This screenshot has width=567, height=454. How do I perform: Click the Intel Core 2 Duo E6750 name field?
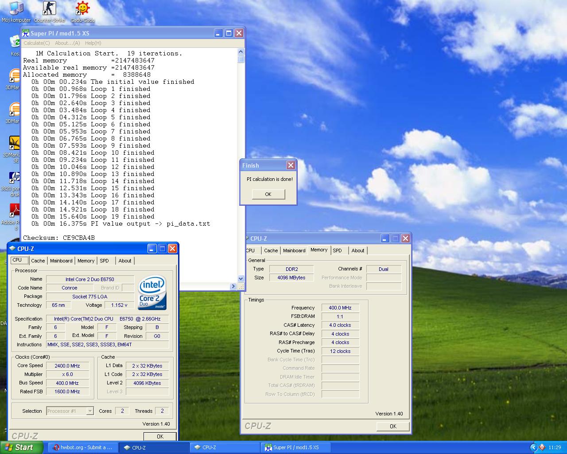coord(90,279)
